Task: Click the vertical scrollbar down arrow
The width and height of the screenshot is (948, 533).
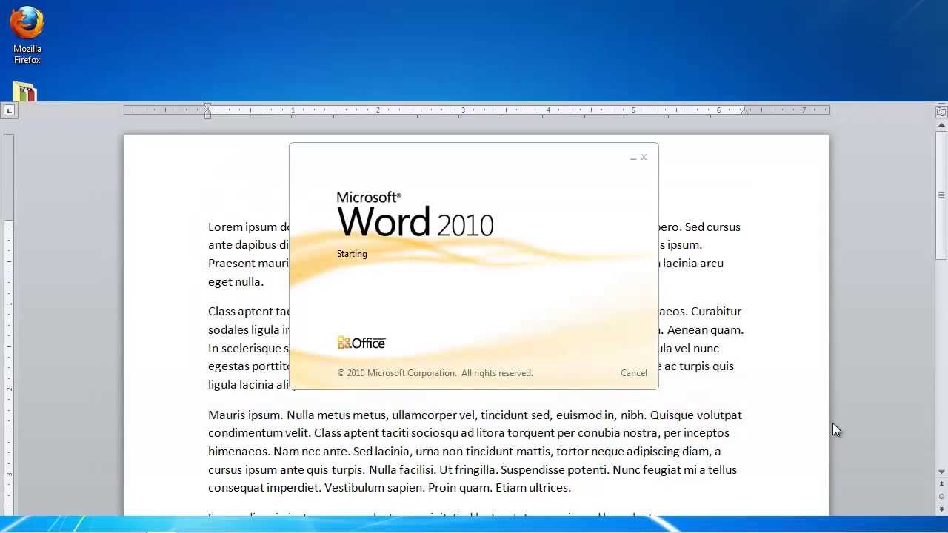Action: (941, 472)
